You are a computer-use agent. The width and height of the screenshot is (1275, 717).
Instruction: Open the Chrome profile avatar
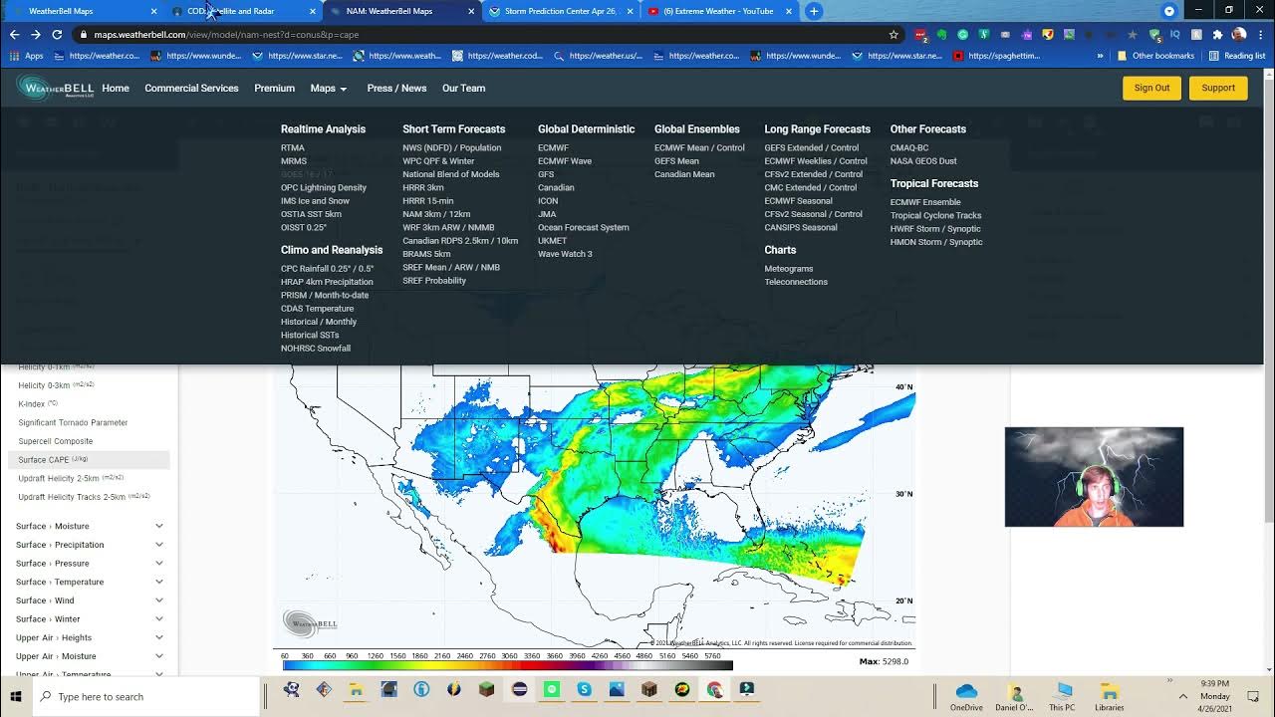[x=1239, y=34]
